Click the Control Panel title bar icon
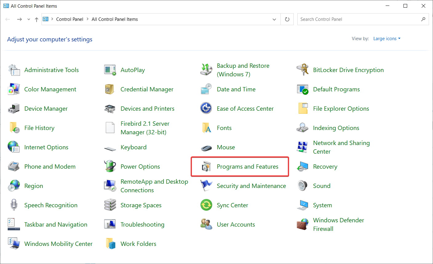This screenshot has width=433, height=264. click(x=6, y=6)
